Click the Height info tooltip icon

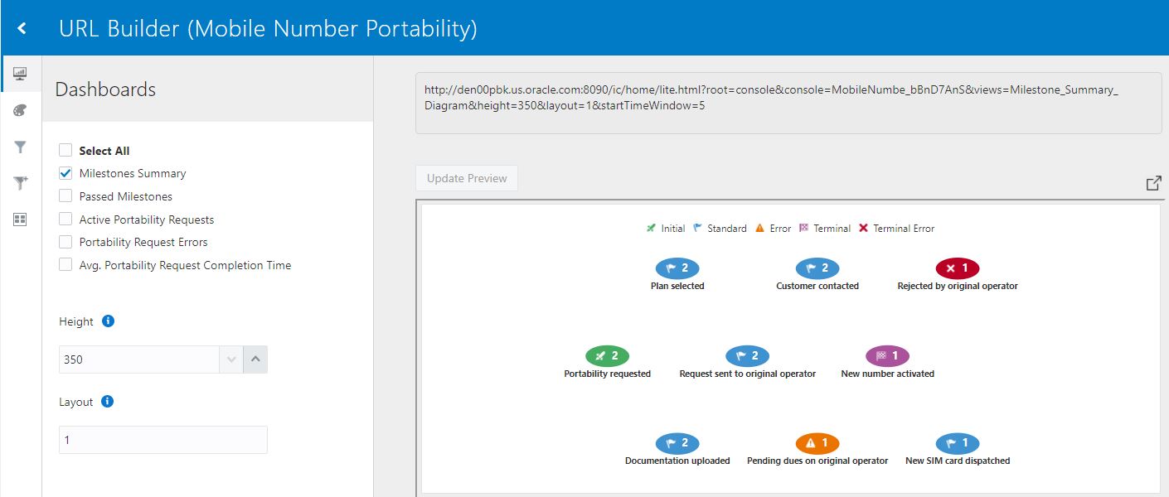click(x=109, y=321)
